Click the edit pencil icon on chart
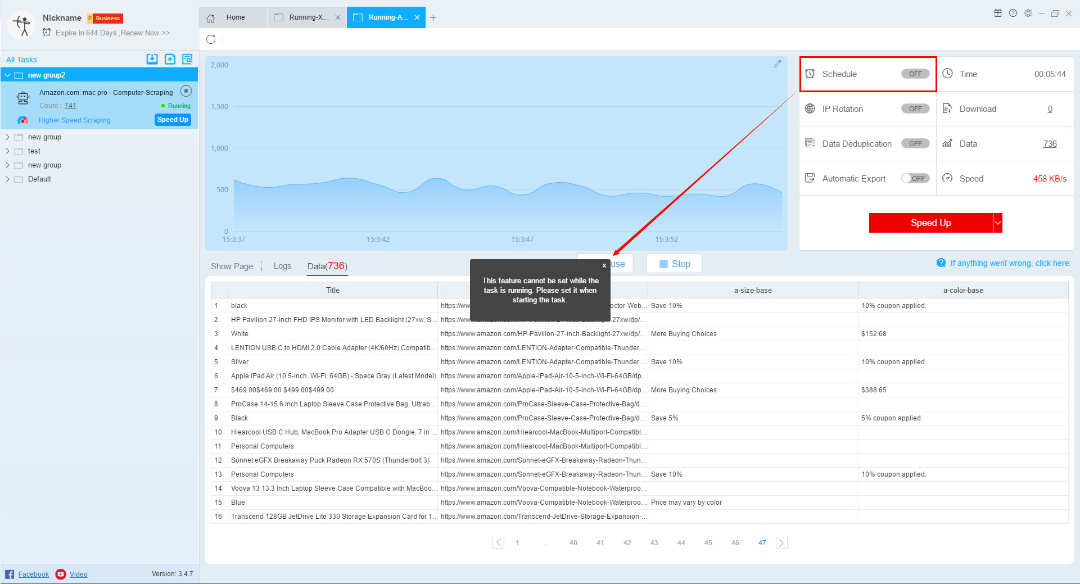The width and height of the screenshot is (1080, 584). 778,64
